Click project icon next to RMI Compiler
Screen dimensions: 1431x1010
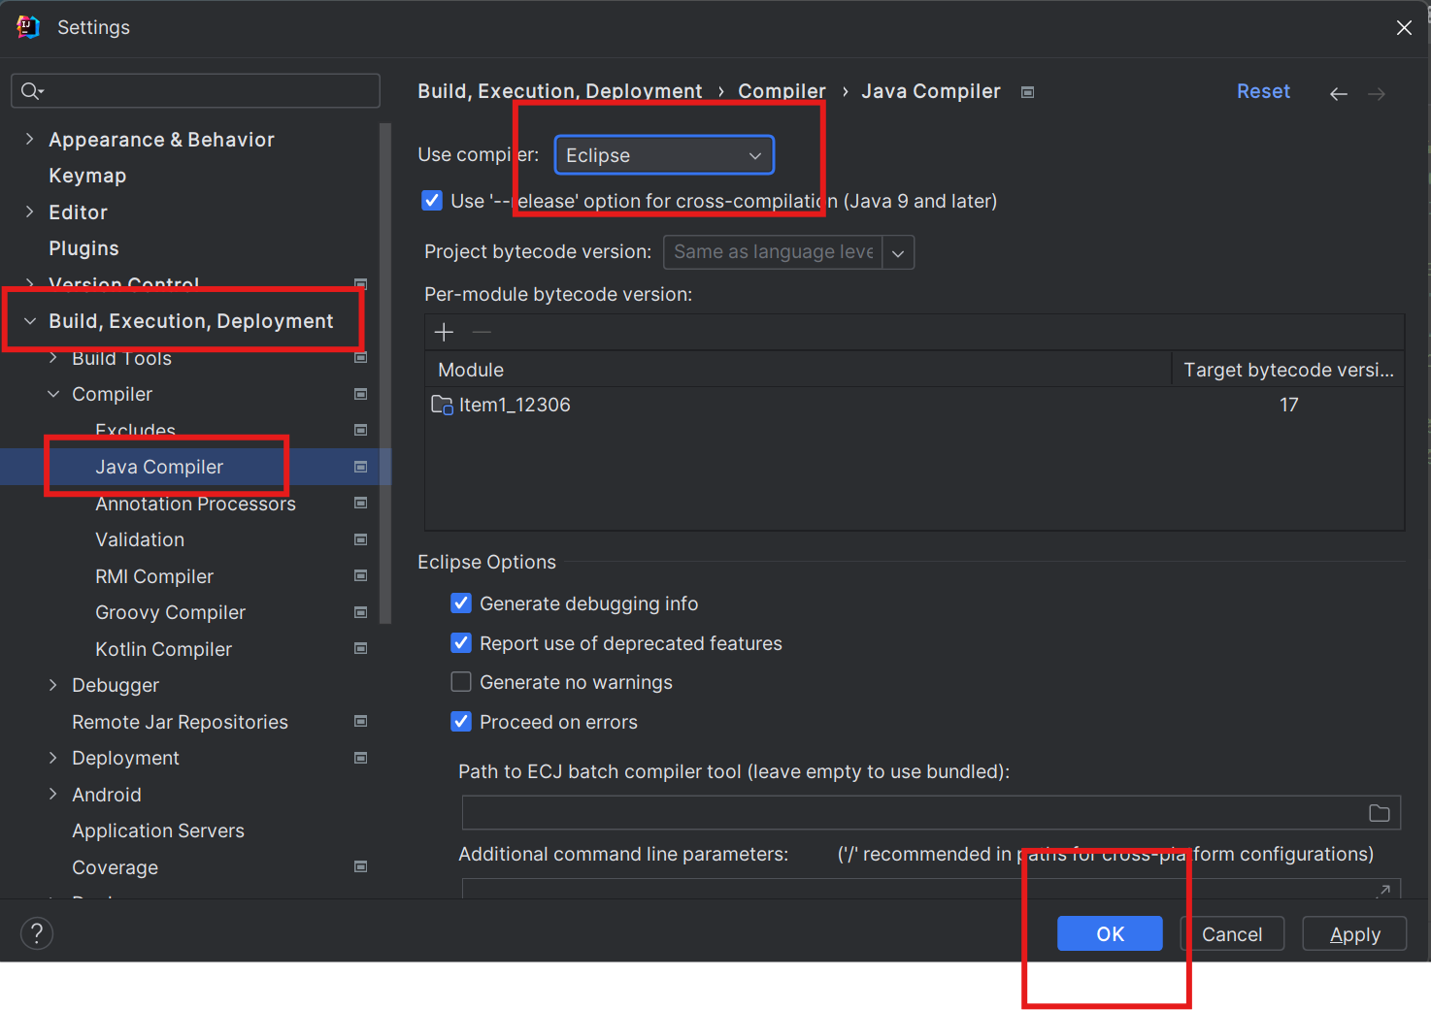pyautogui.click(x=361, y=576)
